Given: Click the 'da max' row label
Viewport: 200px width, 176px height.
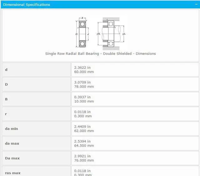Looking at the screenshot, I should 12,143.
